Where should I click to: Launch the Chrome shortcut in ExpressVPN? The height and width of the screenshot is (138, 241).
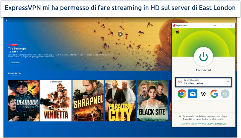pos(182,94)
